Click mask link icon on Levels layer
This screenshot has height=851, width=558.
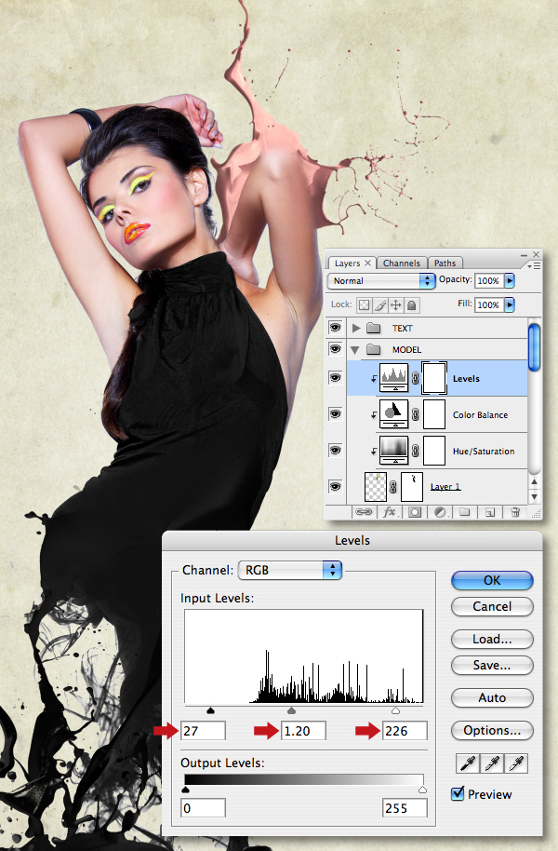pyautogui.click(x=416, y=378)
